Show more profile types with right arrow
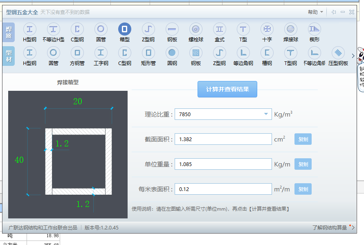The height and width of the screenshot is (245, 364). 353,56
